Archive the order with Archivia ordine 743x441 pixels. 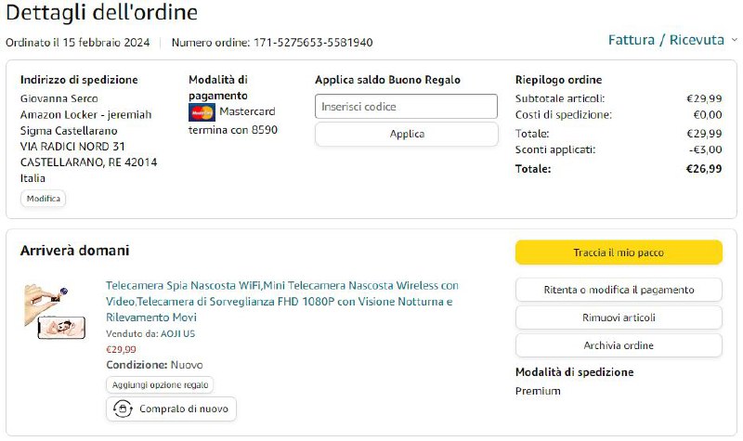pos(619,345)
